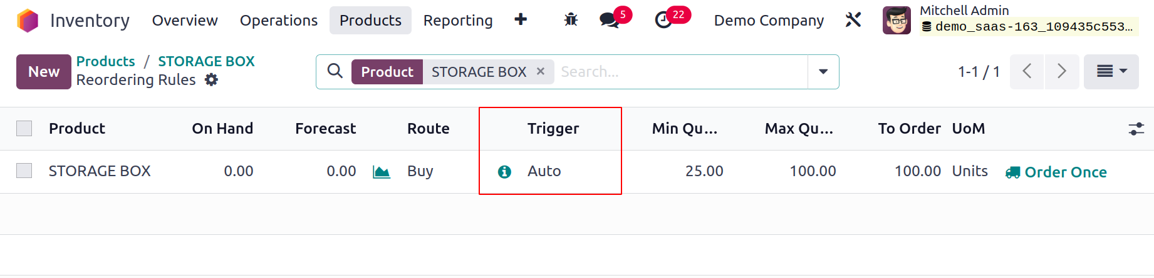
Task: Expand the search options dropdown arrow
Action: (823, 72)
